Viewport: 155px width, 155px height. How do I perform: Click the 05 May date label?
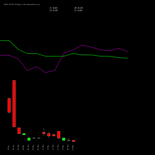pos(23,147)
